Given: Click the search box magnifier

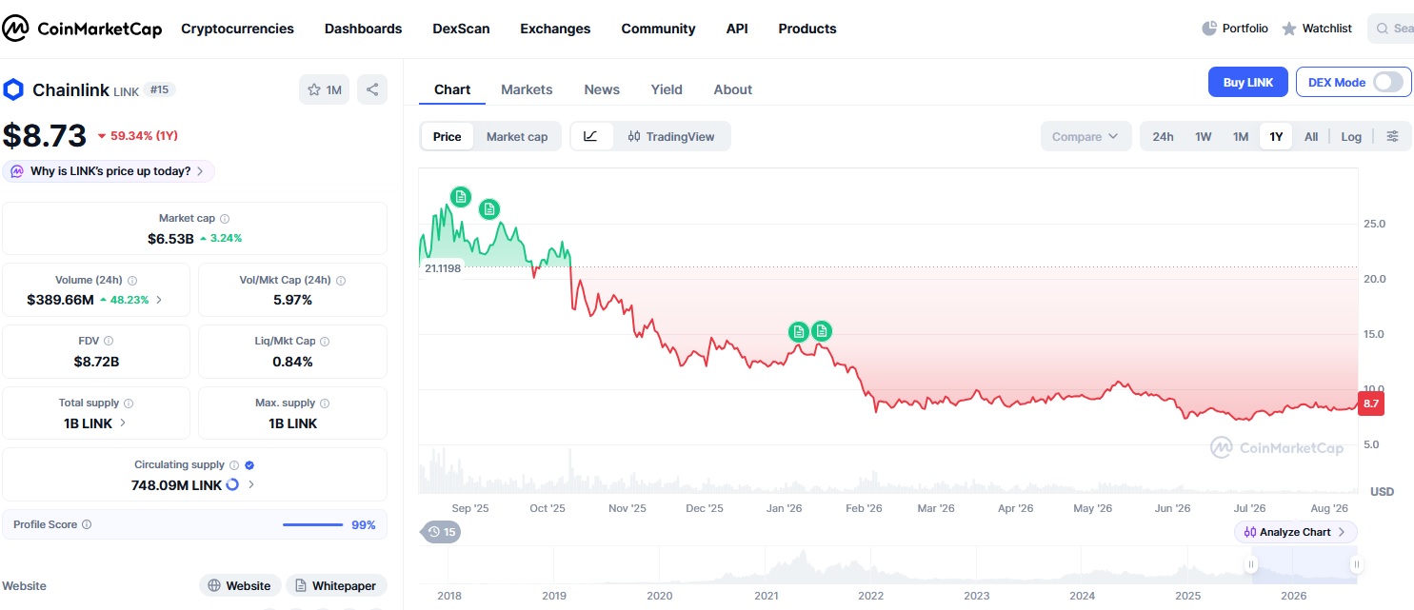Looking at the screenshot, I should click(x=1384, y=29).
